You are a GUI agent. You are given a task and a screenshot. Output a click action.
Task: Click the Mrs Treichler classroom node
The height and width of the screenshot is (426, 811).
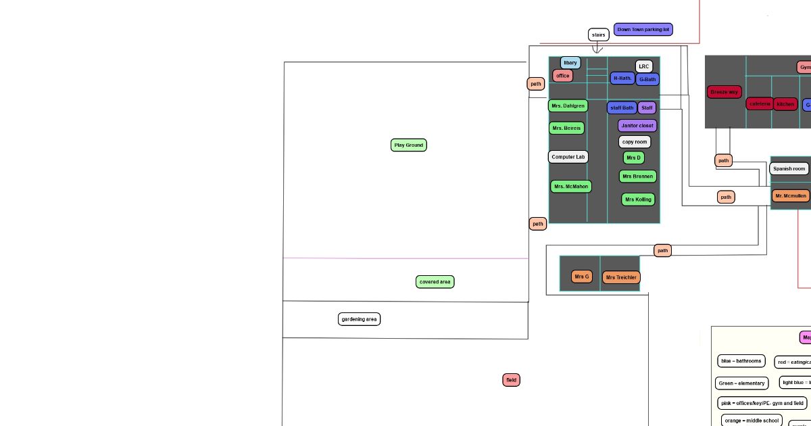(x=621, y=277)
